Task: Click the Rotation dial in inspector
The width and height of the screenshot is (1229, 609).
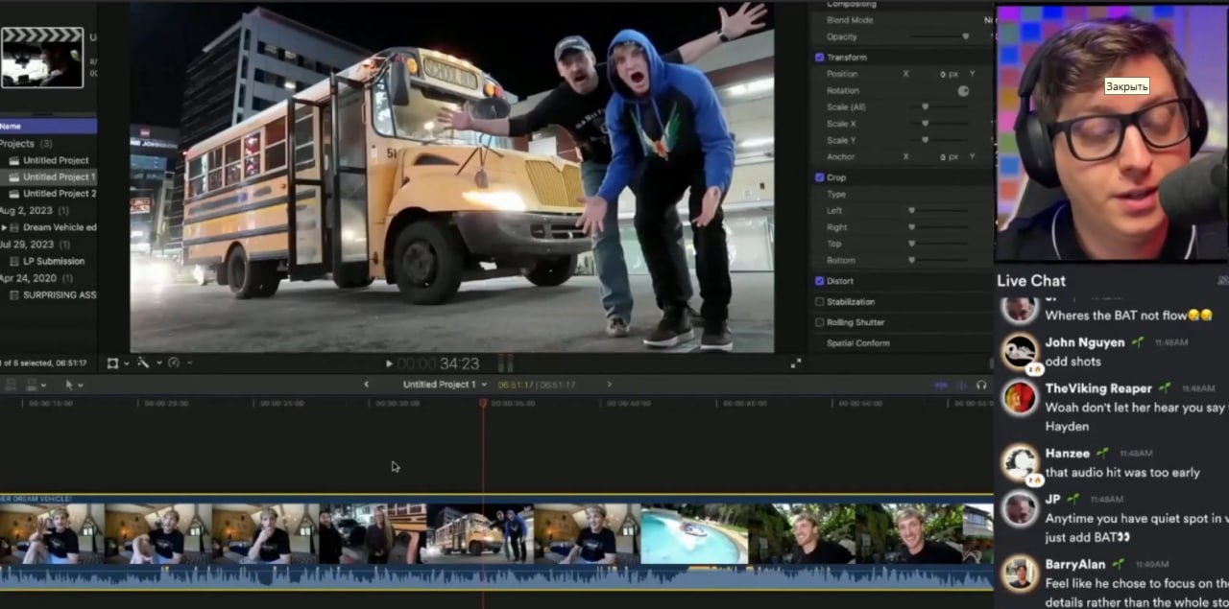Action: 963,91
